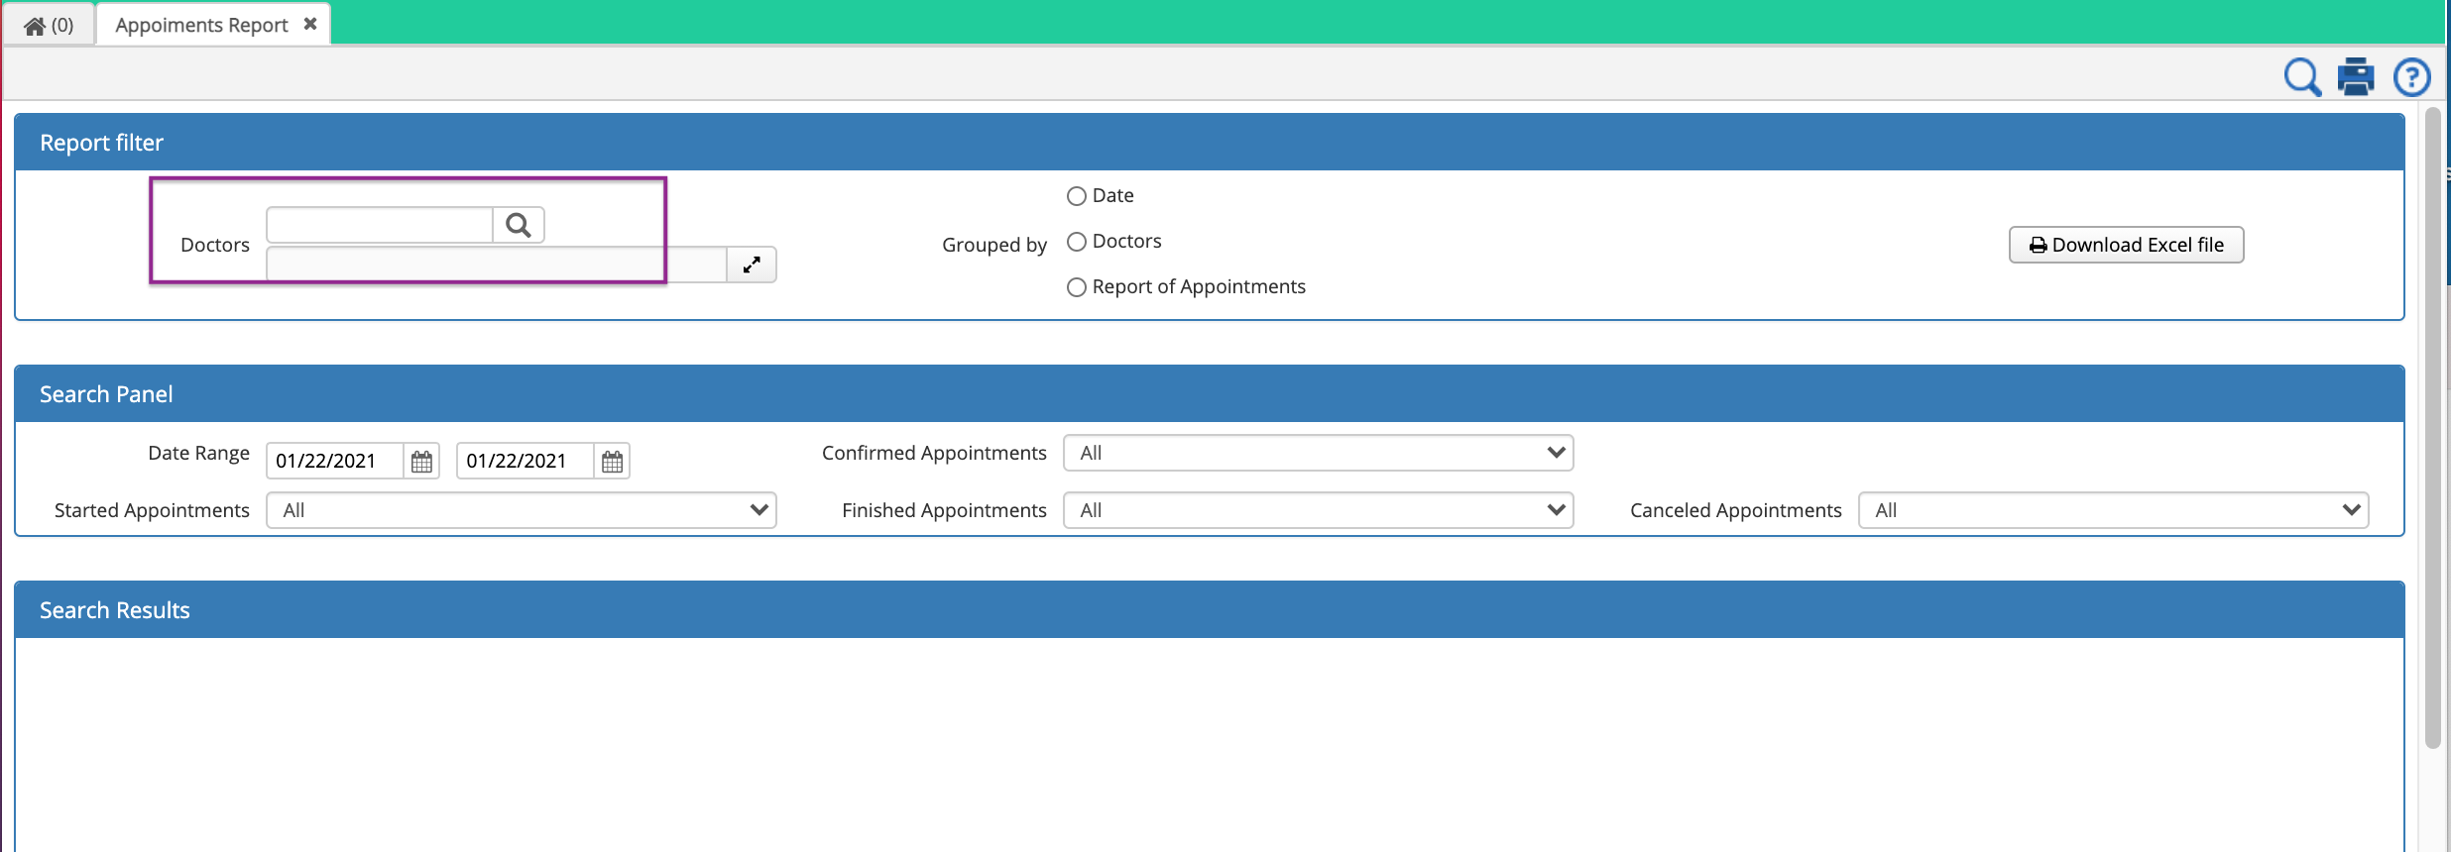Click the printer toolbar icon

tap(2357, 76)
